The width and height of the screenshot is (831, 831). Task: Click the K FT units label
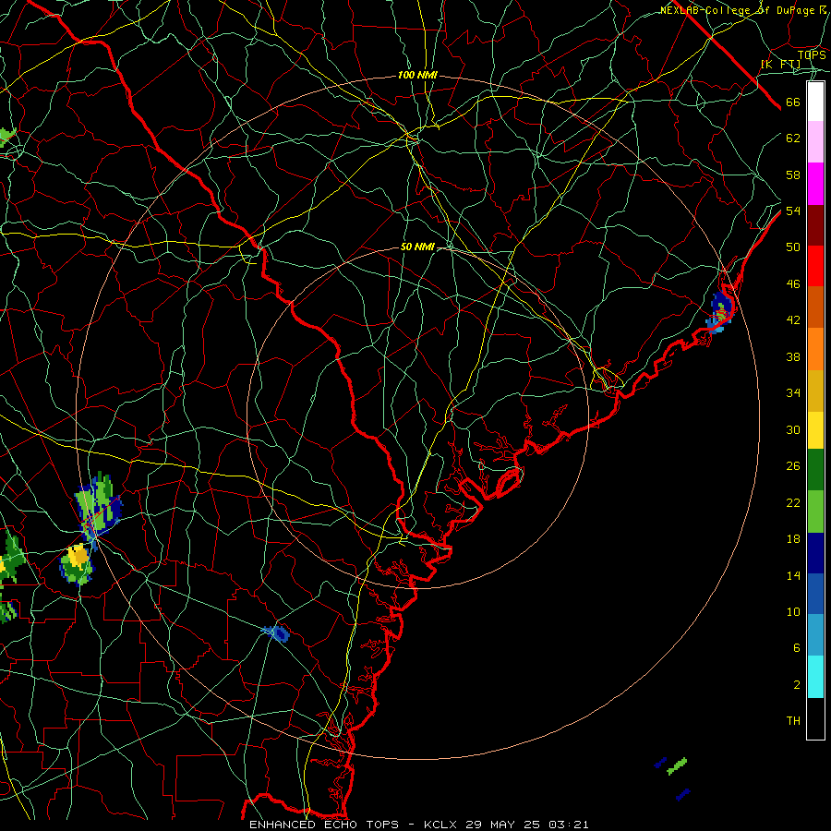tap(780, 65)
